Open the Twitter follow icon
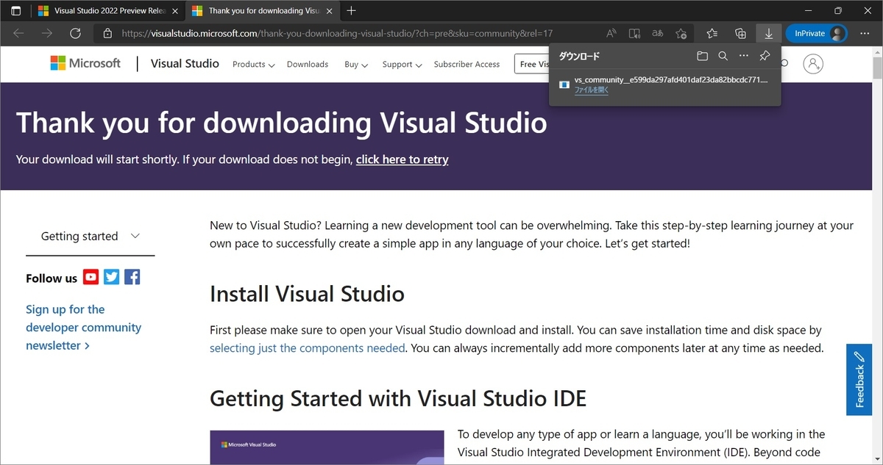Image resolution: width=883 pixels, height=465 pixels. pos(111,277)
